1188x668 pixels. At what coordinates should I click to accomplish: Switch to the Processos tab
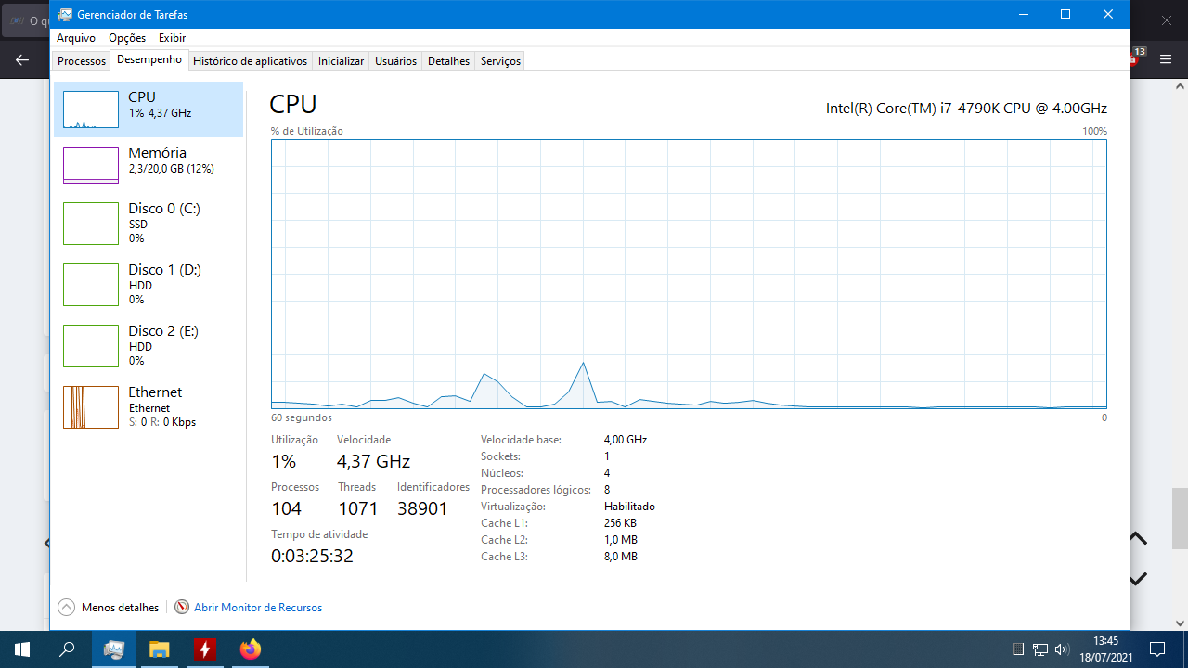click(82, 61)
